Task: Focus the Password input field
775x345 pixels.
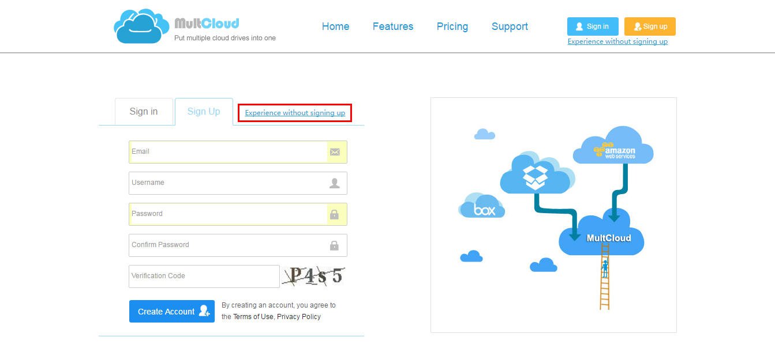Action: tap(238, 214)
